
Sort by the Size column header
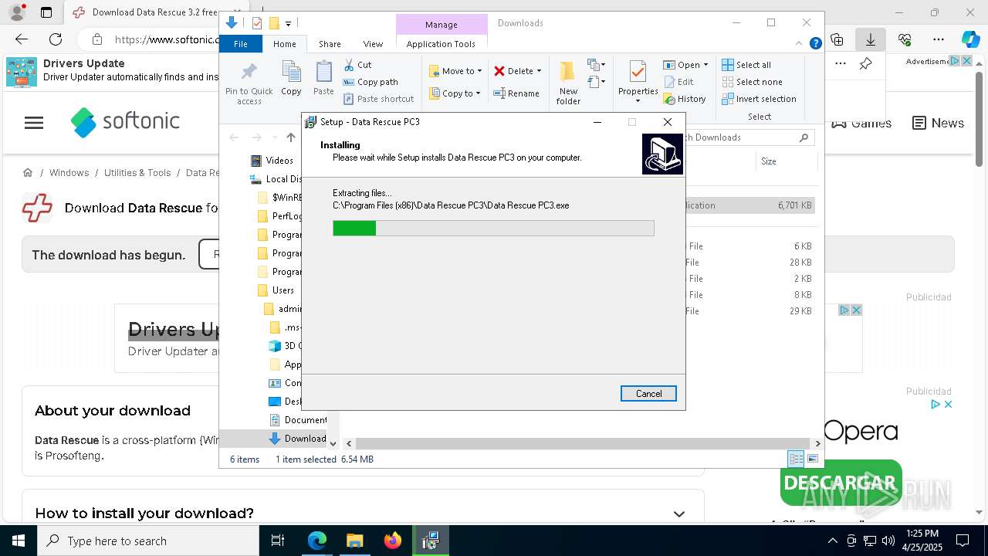[x=786, y=161]
